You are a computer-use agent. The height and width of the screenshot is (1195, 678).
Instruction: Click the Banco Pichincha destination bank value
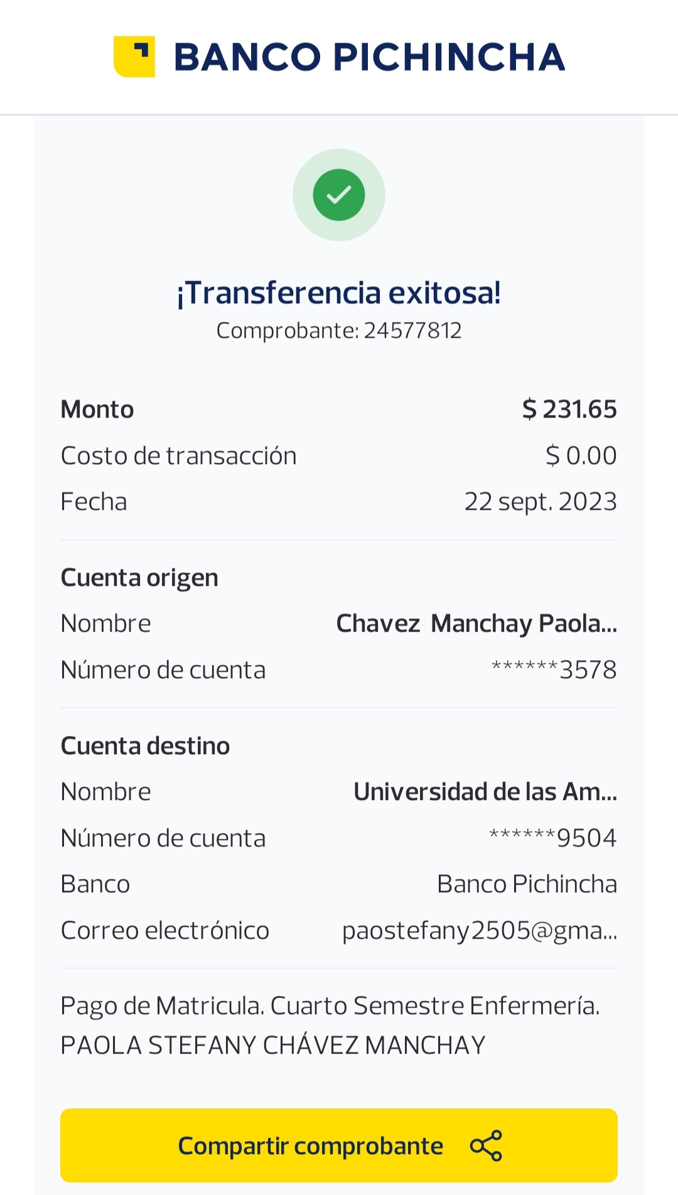527,884
